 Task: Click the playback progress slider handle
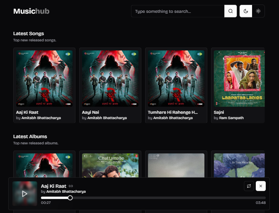70,198
